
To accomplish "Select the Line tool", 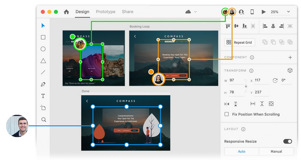I will point(43,72).
